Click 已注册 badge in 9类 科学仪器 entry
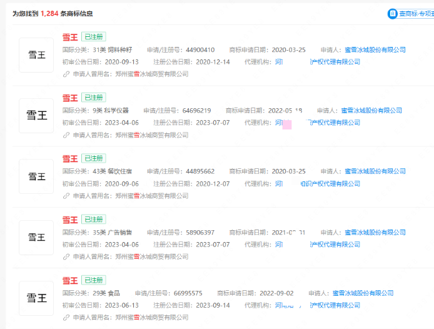 click(94, 98)
